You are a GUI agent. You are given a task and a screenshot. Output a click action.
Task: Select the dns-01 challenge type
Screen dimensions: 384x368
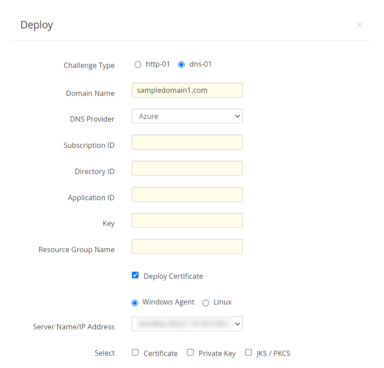click(181, 65)
